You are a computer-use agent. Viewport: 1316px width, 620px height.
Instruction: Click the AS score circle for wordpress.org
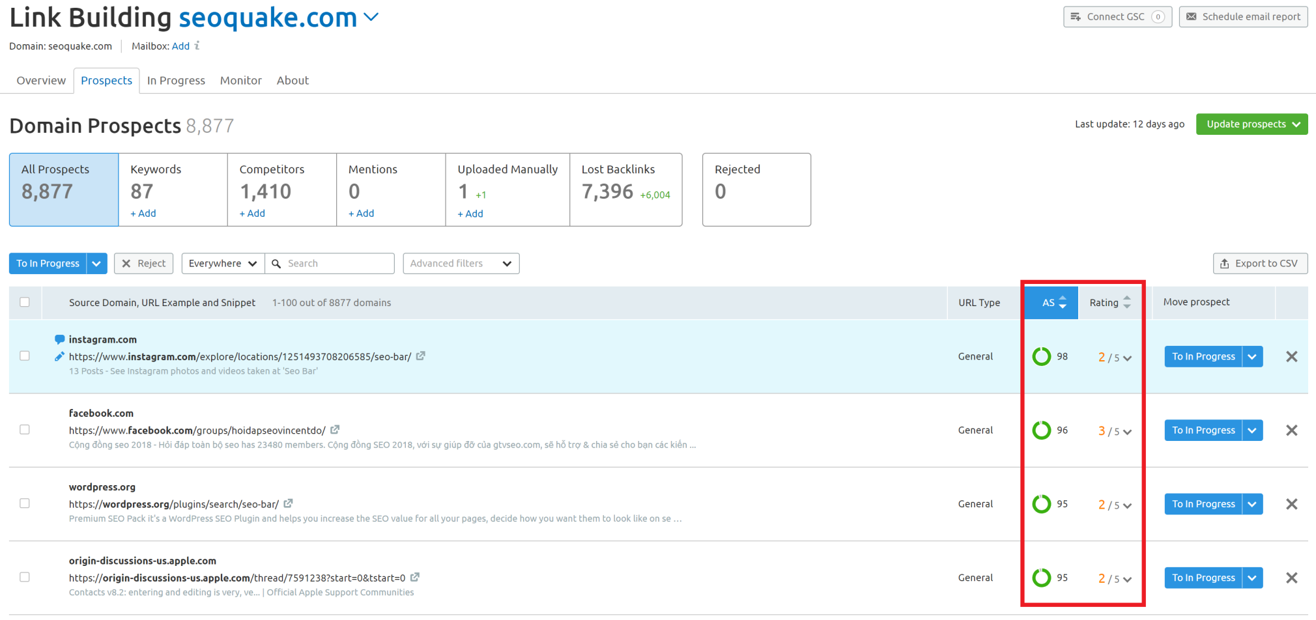coord(1042,504)
